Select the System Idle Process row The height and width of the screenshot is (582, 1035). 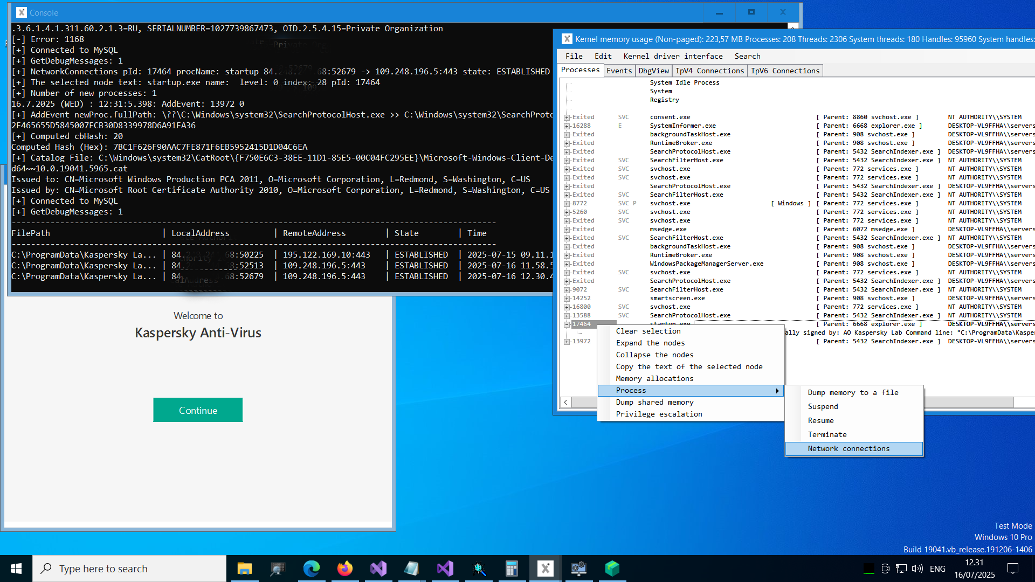684,82
